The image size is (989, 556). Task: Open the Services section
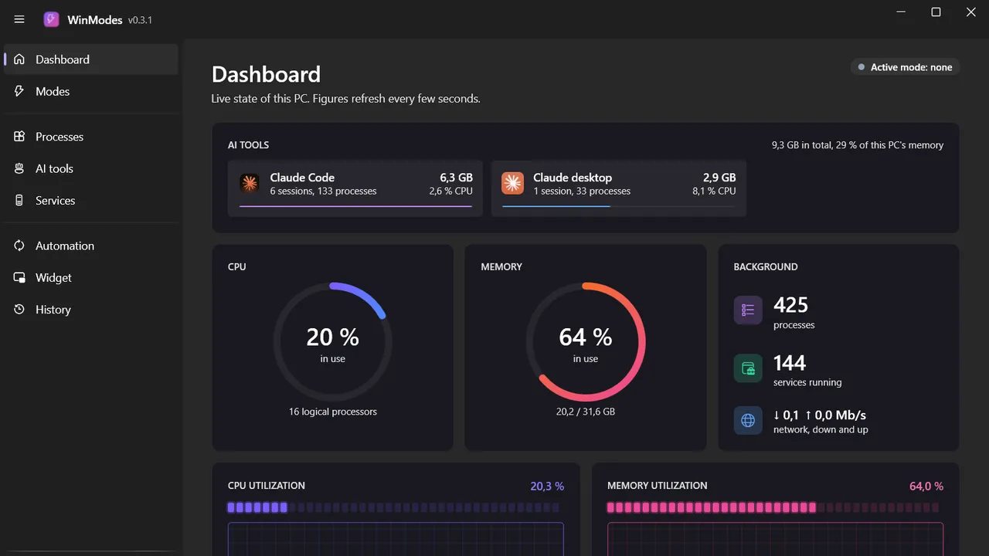coord(91,200)
